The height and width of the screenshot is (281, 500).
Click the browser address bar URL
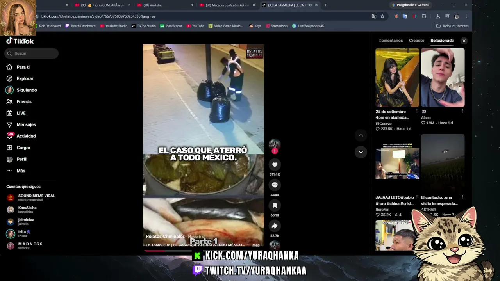[98, 16]
